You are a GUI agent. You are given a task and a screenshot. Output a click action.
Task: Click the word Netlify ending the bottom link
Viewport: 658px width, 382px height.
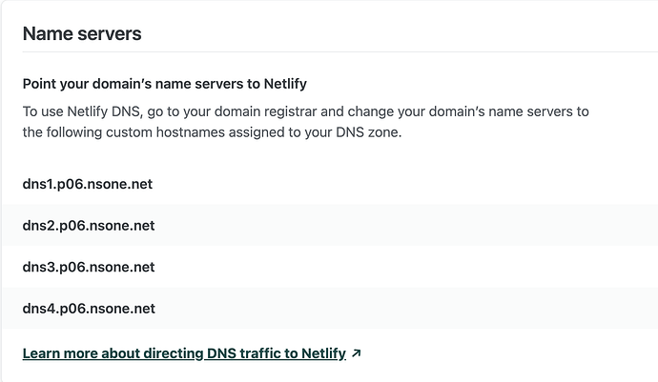323,353
